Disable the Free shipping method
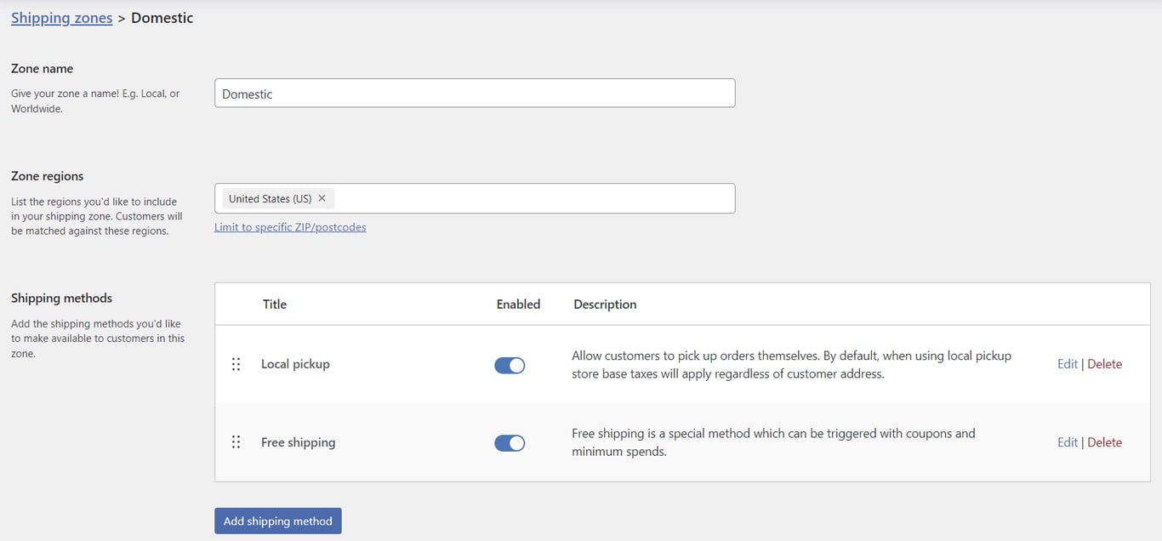This screenshot has width=1162, height=541. point(510,442)
